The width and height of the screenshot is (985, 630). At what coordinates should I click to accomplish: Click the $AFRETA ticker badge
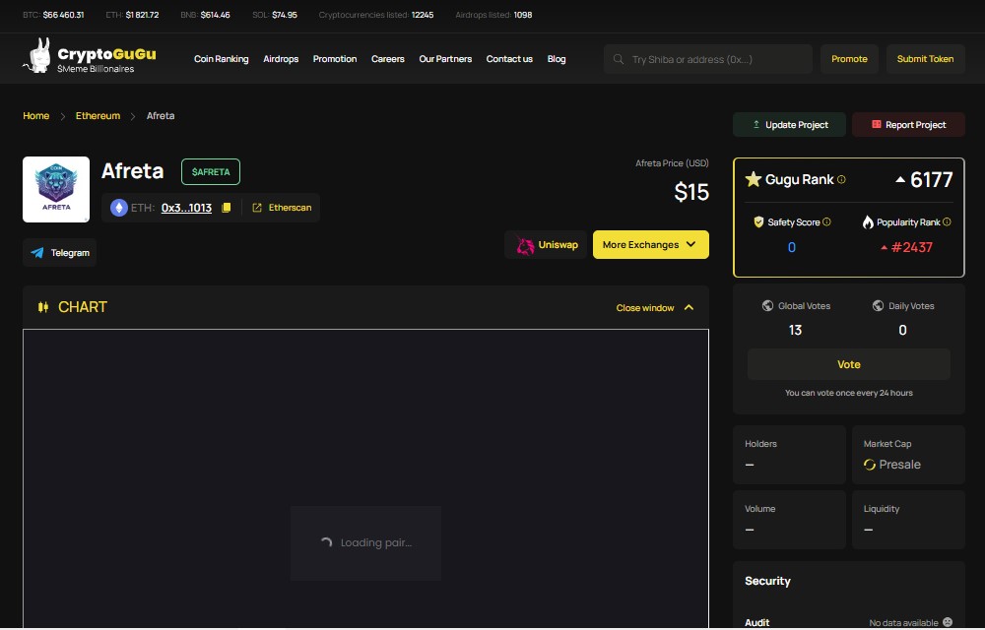click(x=211, y=172)
